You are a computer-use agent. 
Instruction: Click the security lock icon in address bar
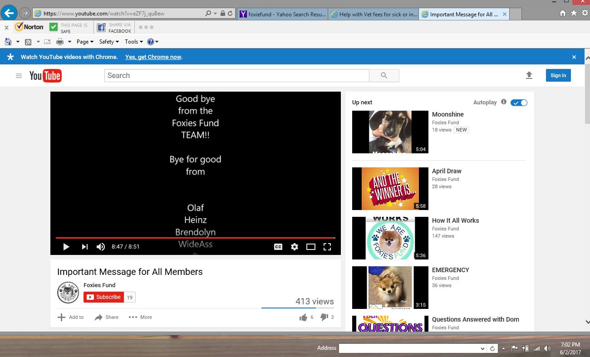[222, 14]
